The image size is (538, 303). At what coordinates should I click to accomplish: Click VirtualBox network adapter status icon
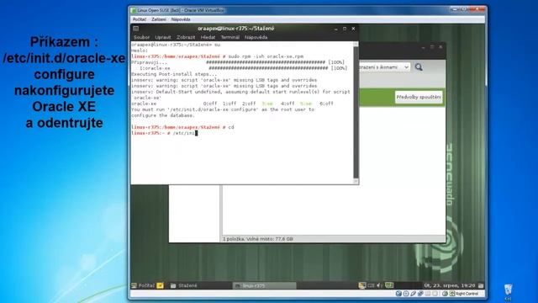tap(420, 294)
